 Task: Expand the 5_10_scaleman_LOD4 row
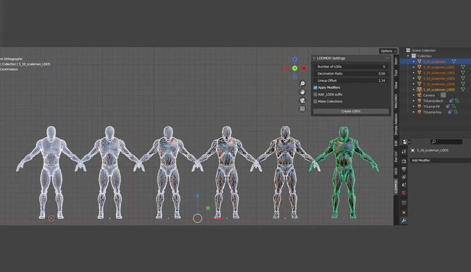414,84
